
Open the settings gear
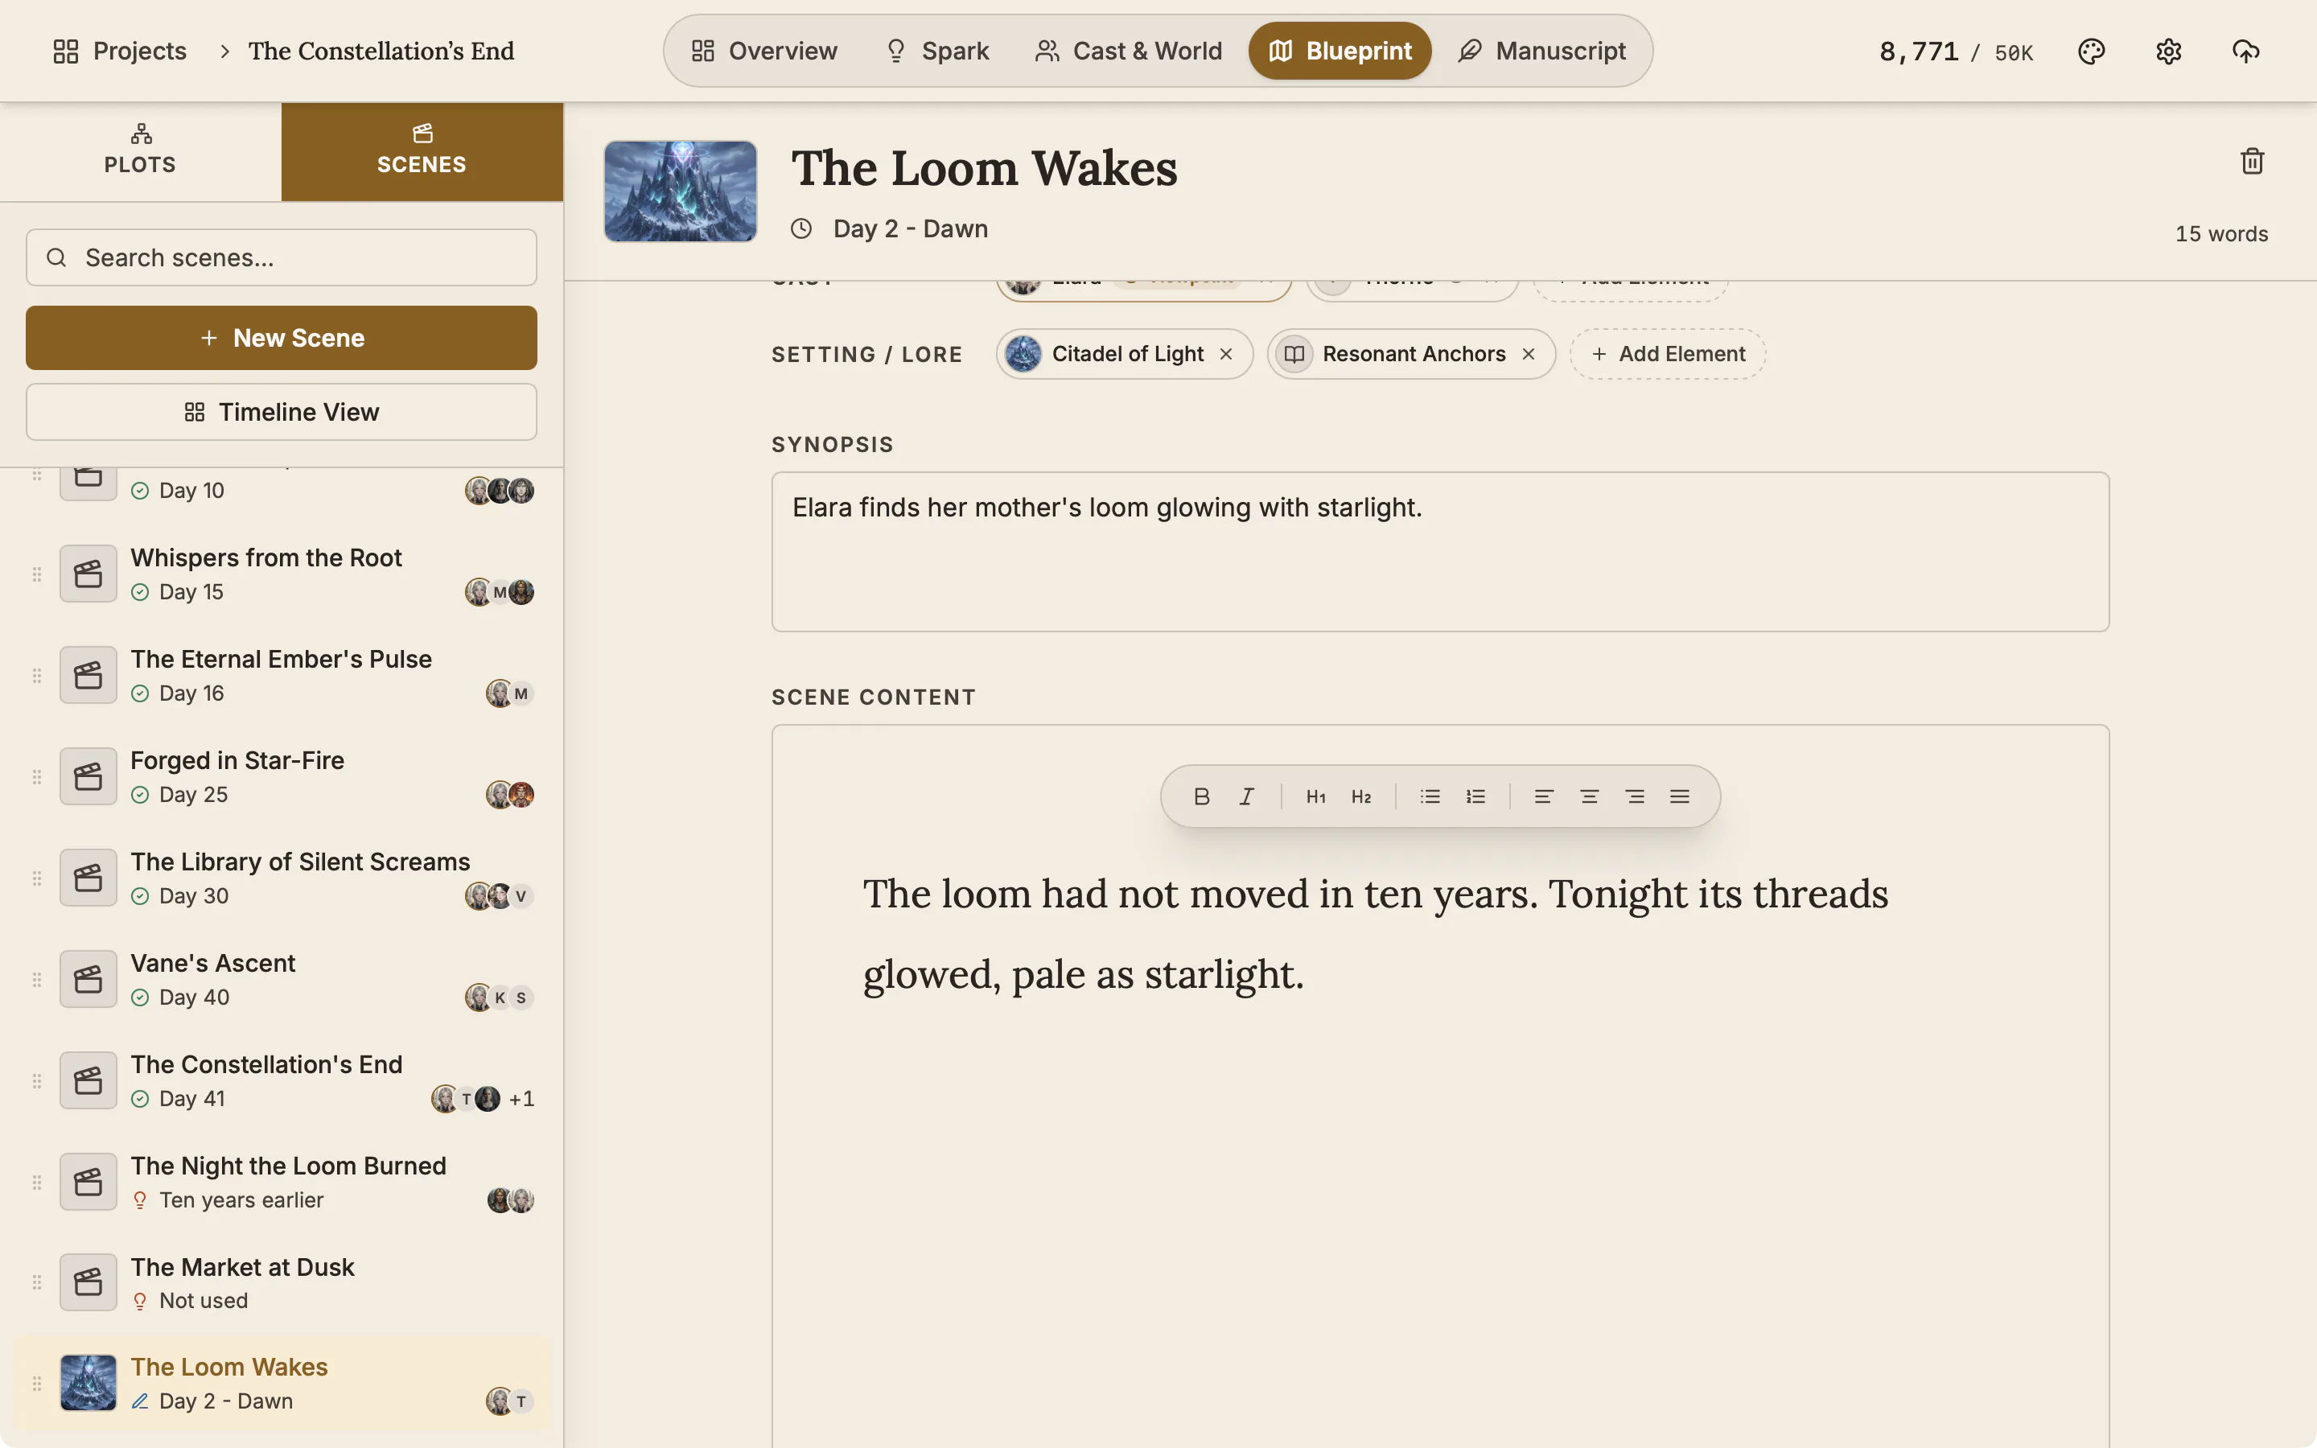[2169, 51]
